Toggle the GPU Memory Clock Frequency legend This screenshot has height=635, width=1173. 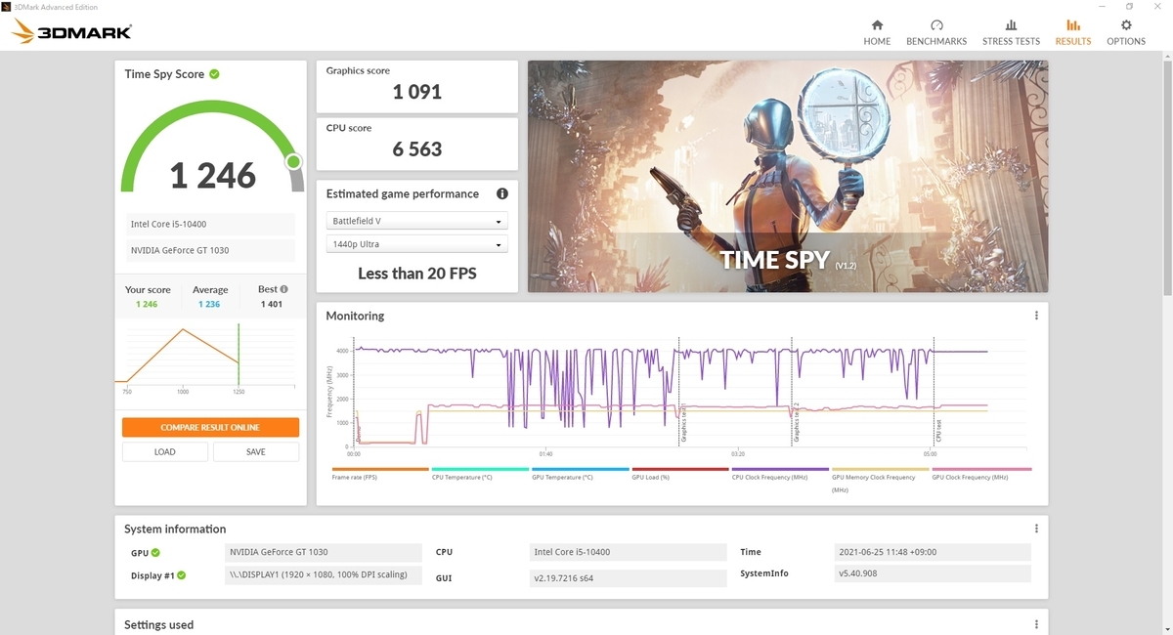[x=880, y=479]
